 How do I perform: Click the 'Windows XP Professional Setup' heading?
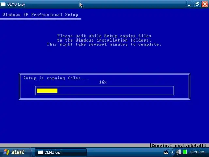(x=40, y=15)
